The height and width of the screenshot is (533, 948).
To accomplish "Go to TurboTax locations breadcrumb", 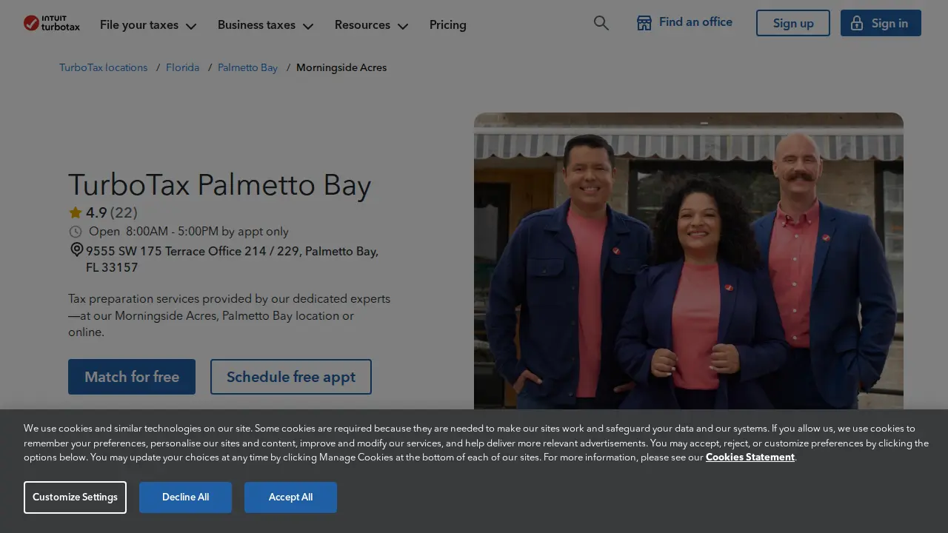I will click(x=103, y=67).
